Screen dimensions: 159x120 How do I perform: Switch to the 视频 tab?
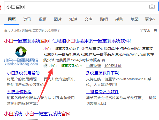(x=42, y=19)
